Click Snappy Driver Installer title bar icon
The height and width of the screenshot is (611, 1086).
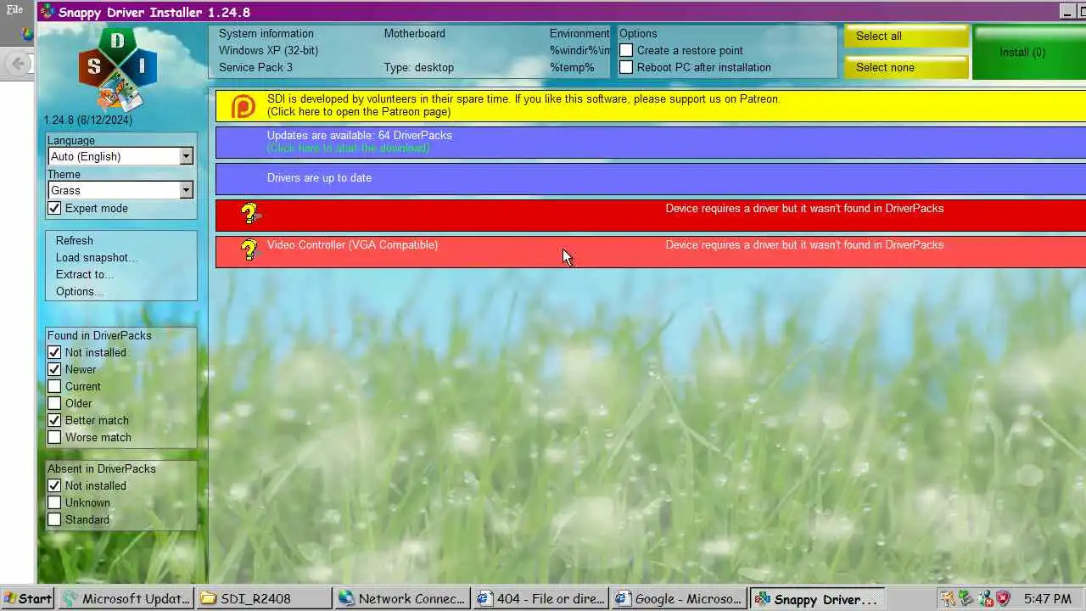click(48, 12)
